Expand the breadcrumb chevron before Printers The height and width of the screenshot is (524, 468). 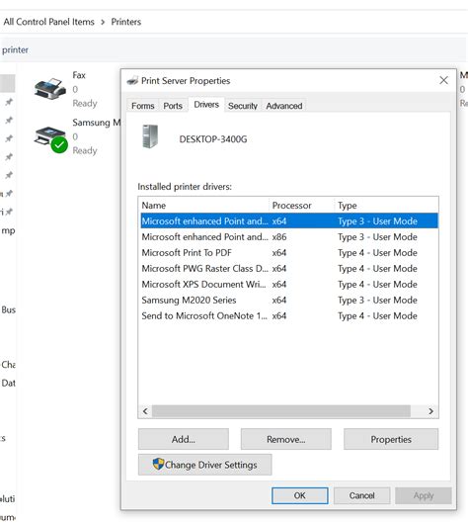click(x=103, y=22)
